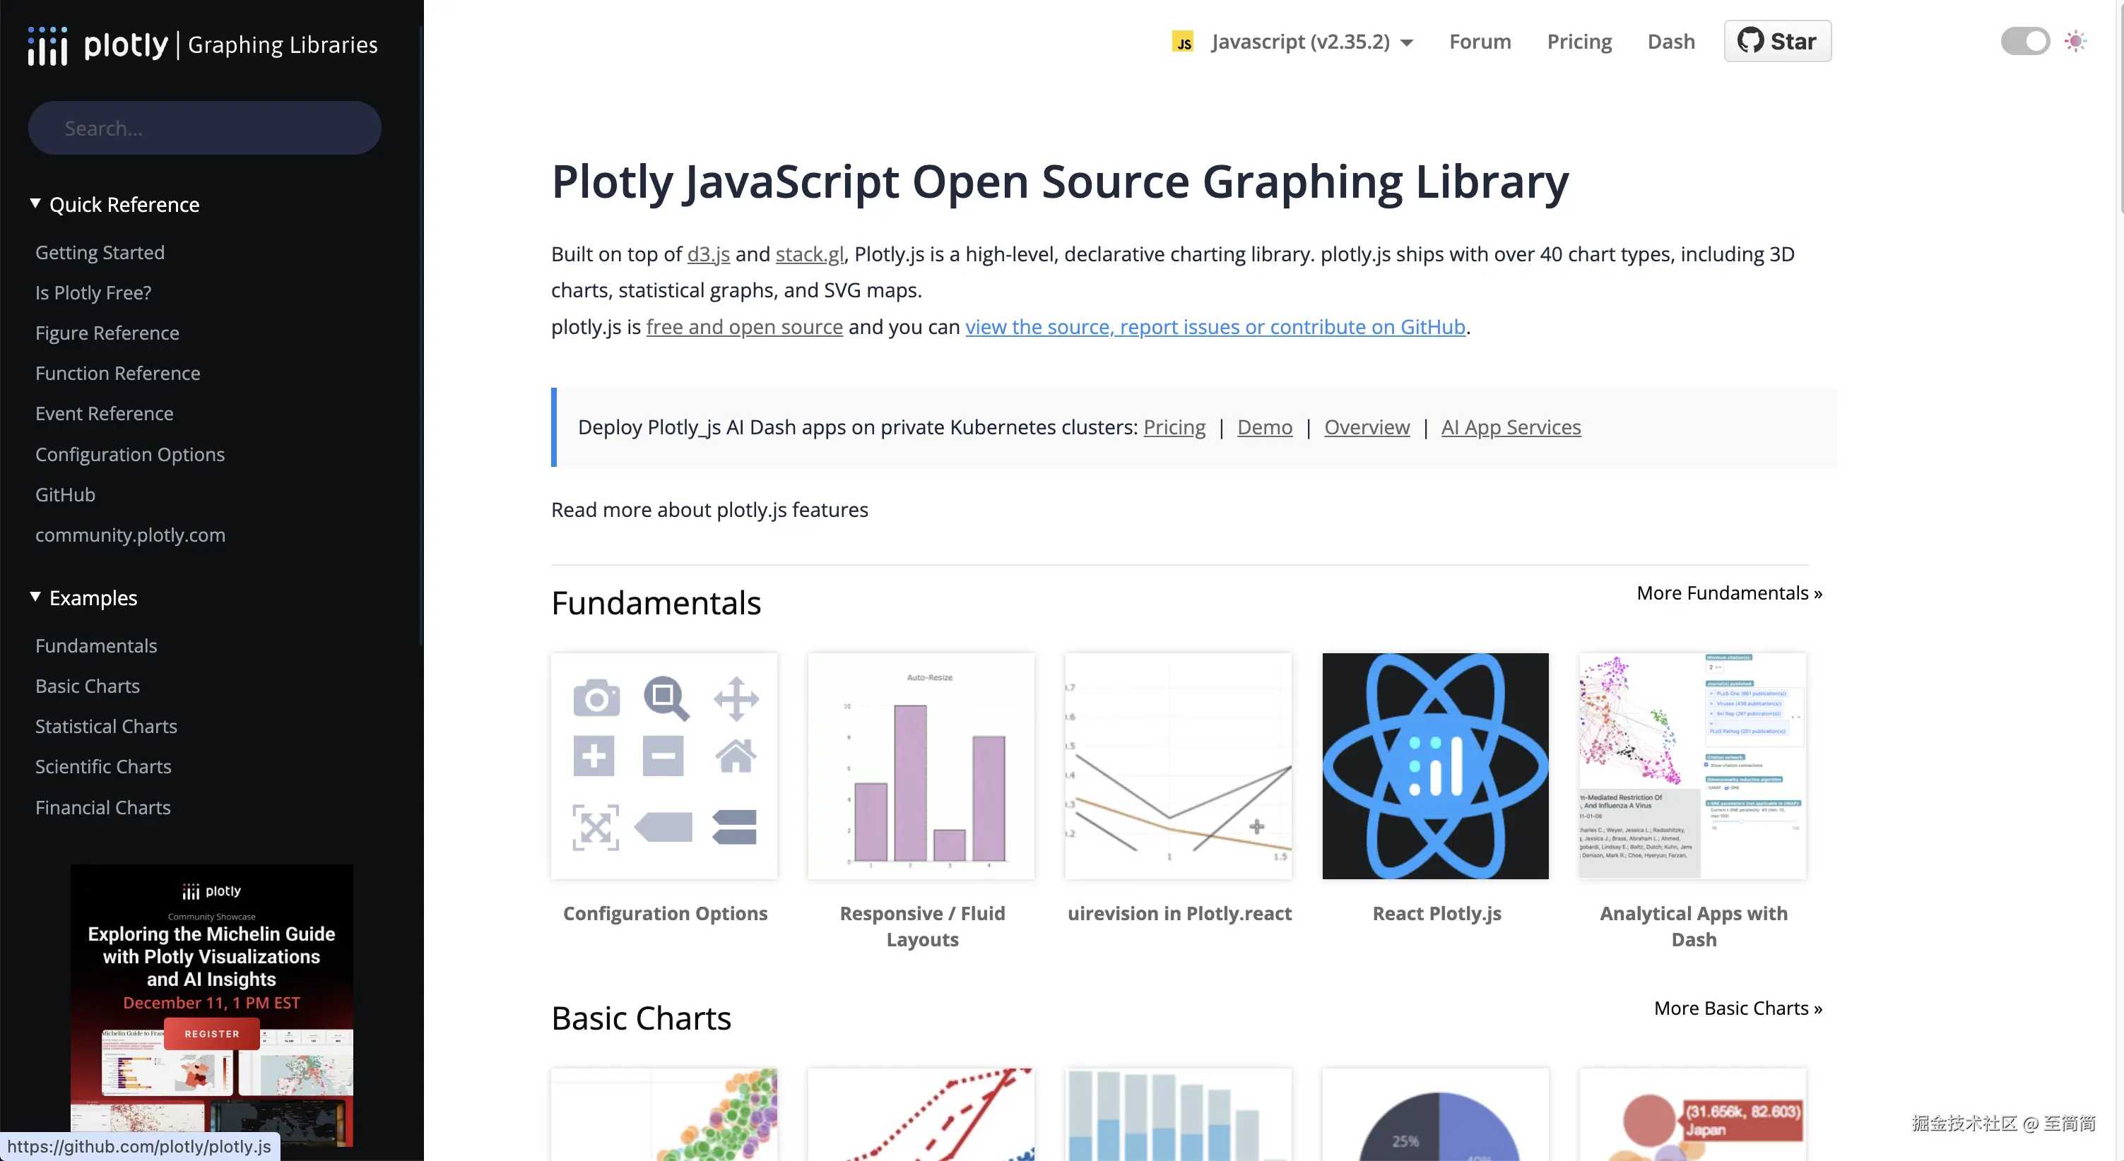Click the GitHub Star button icon
Image resolution: width=2124 pixels, height=1161 pixels.
(1750, 40)
